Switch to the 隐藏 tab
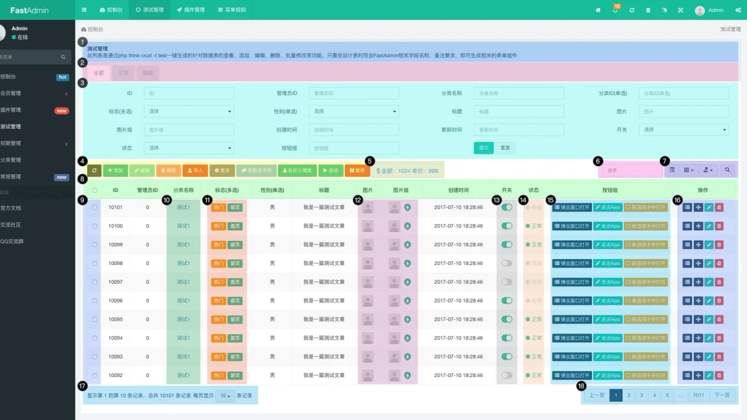Screen dimensions: 747x420 148,73
